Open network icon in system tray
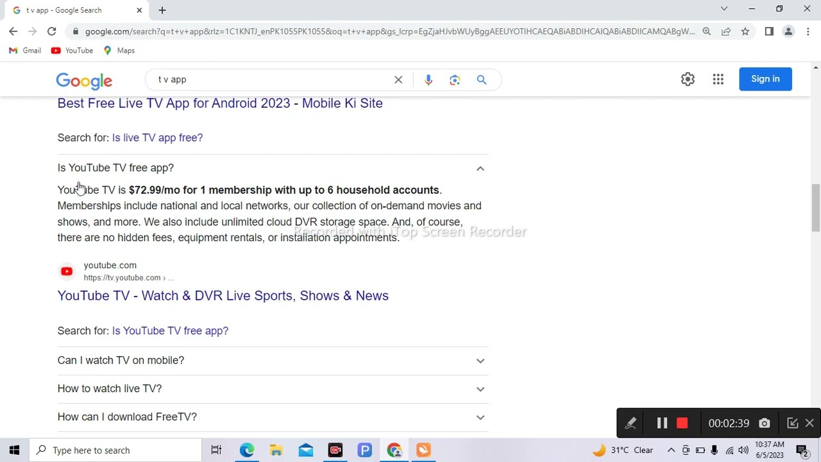 pyautogui.click(x=729, y=450)
